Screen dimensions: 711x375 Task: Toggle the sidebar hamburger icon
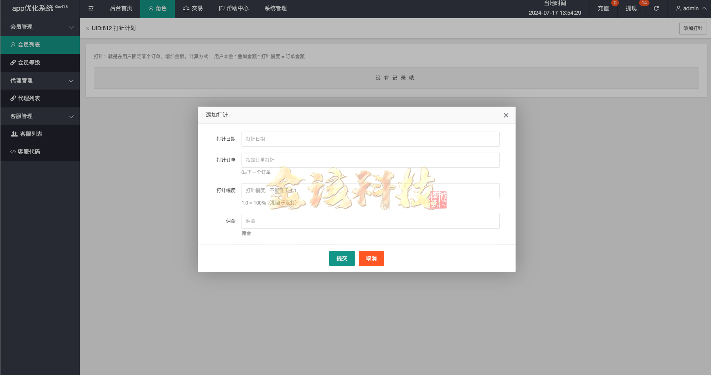[x=91, y=8]
